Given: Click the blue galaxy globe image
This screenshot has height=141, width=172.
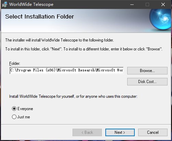Looking at the screenshot, I should click(x=160, y=20).
